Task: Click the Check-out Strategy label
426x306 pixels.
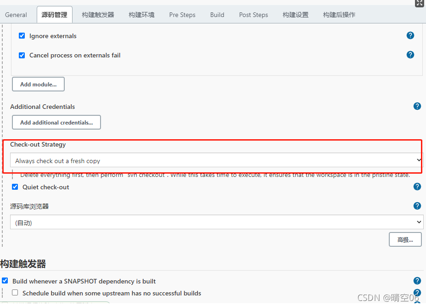Action: pos(38,144)
